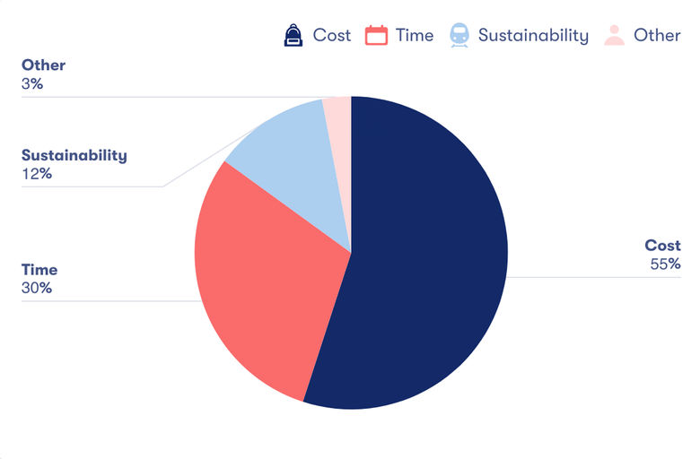Screen dimensions: 700x459
Task: Click the calendar icon beside Time legend
Action: (376, 36)
